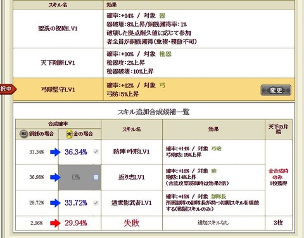Click the 36.98% copper probability value
This screenshot has height=238, width=304.
point(37,177)
